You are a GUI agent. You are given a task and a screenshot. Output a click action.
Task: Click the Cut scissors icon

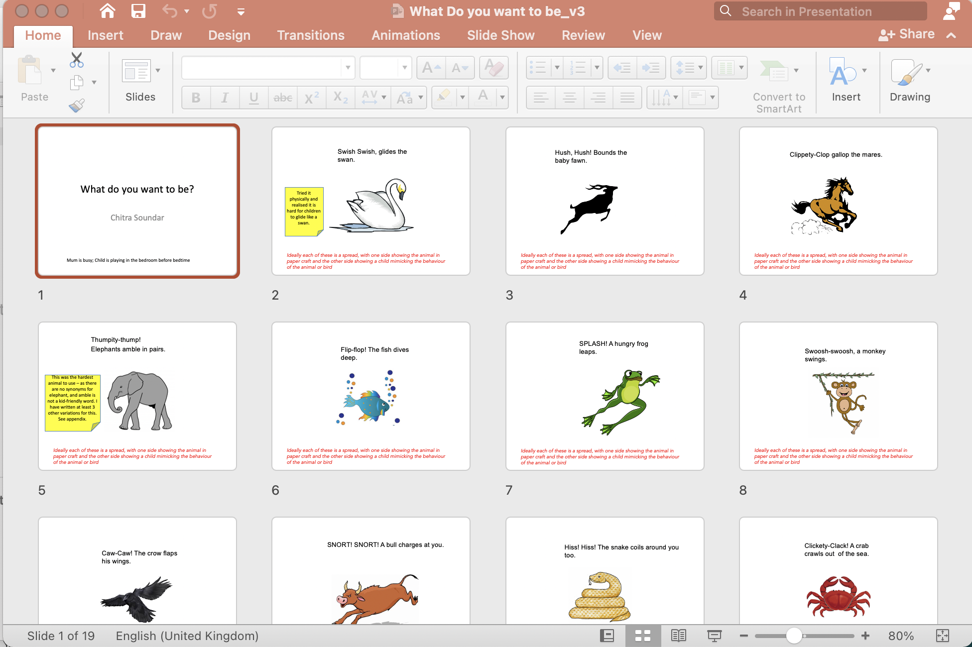pyautogui.click(x=76, y=60)
